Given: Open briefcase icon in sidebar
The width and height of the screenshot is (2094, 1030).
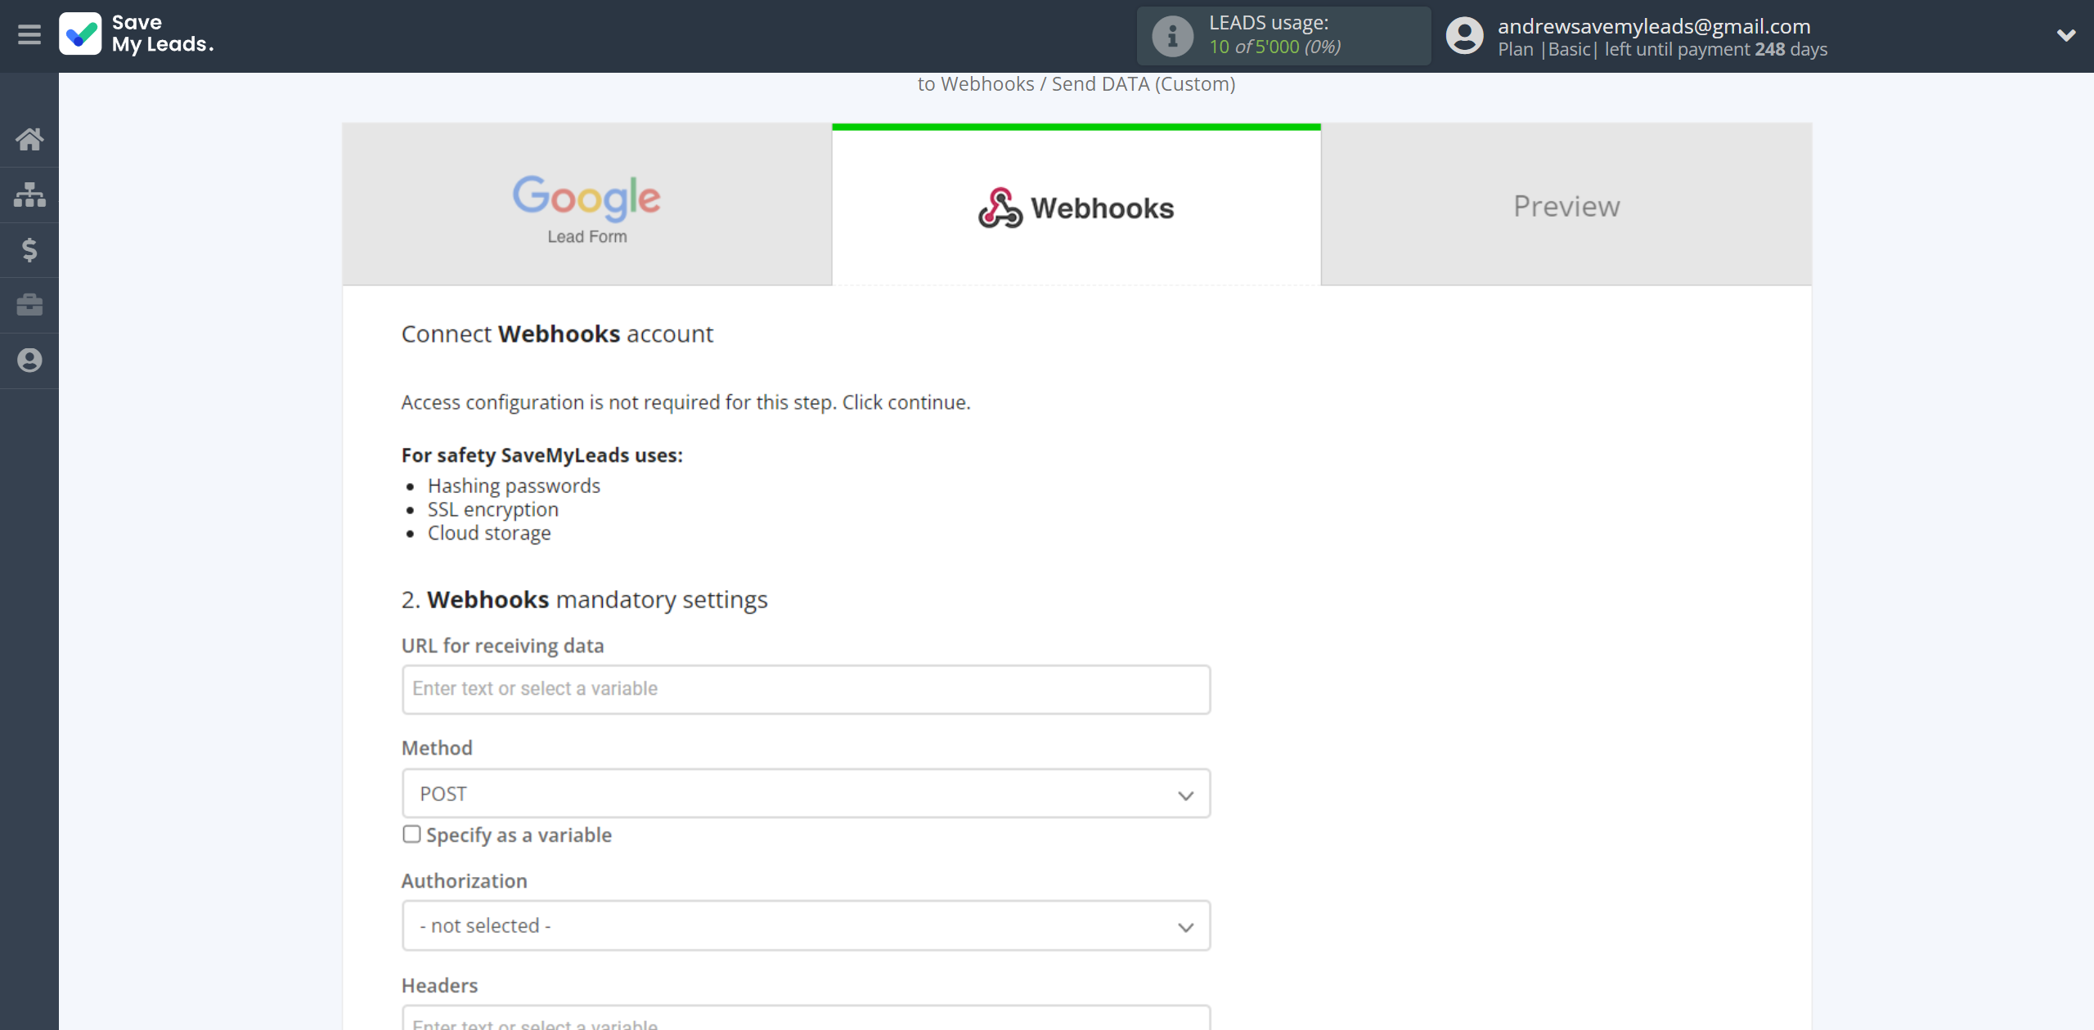Looking at the screenshot, I should (29, 305).
